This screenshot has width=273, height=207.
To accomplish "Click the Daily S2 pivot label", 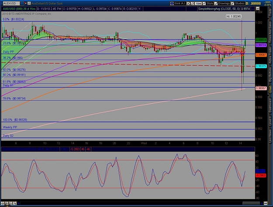I will point(8,136).
